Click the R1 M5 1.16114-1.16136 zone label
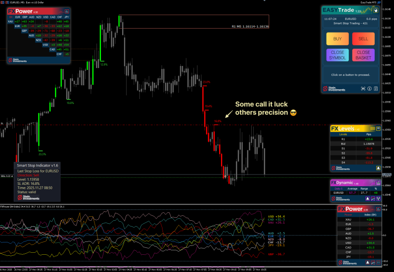The height and width of the screenshot is (272, 394). pyautogui.click(x=250, y=27)
